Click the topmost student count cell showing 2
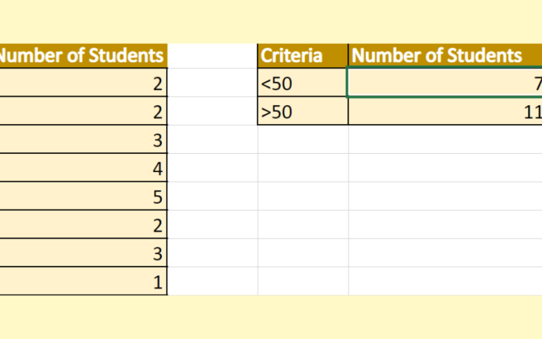 tap(83, 83)
